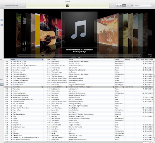Click arrow icon beside Thank You song name
This screenshot has width=155, height=143.
click(x=42, y=87)
